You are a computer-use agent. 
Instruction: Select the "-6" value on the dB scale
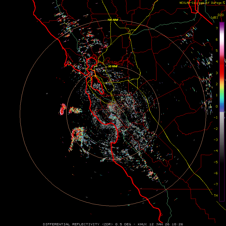click(x=216, y=173)
